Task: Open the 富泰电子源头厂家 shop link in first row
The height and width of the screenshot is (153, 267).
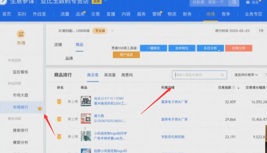Action: click(174, 102)
